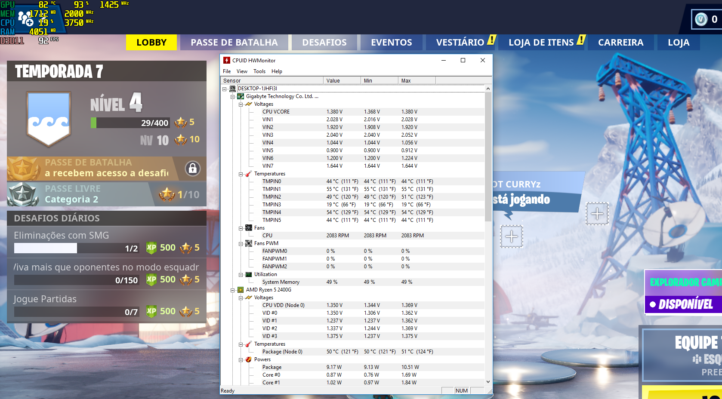Image resolution: width=722 pixels, height=399 pixels.
Task: Collapse the Powers group
Action: coord(241,360)
